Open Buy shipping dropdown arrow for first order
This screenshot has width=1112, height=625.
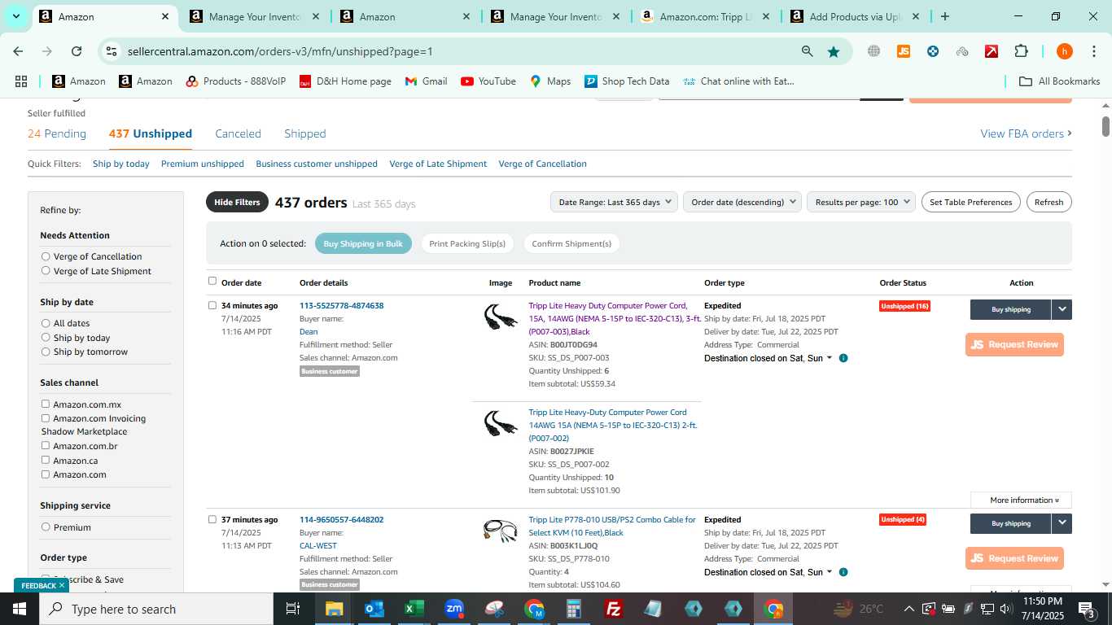point(1062,309)
